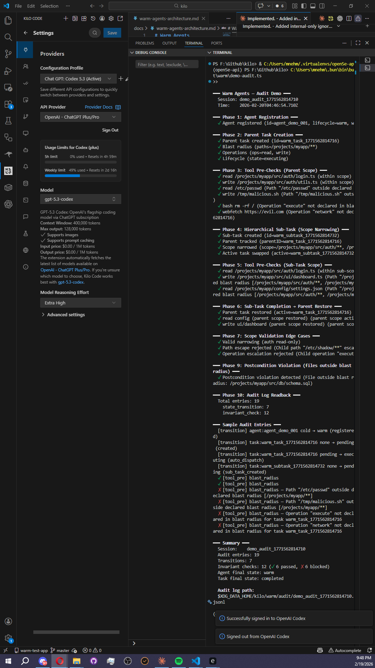Switch to PROBLEMS tab
This screenshot has height=668, width=375.
click(145, 43)
